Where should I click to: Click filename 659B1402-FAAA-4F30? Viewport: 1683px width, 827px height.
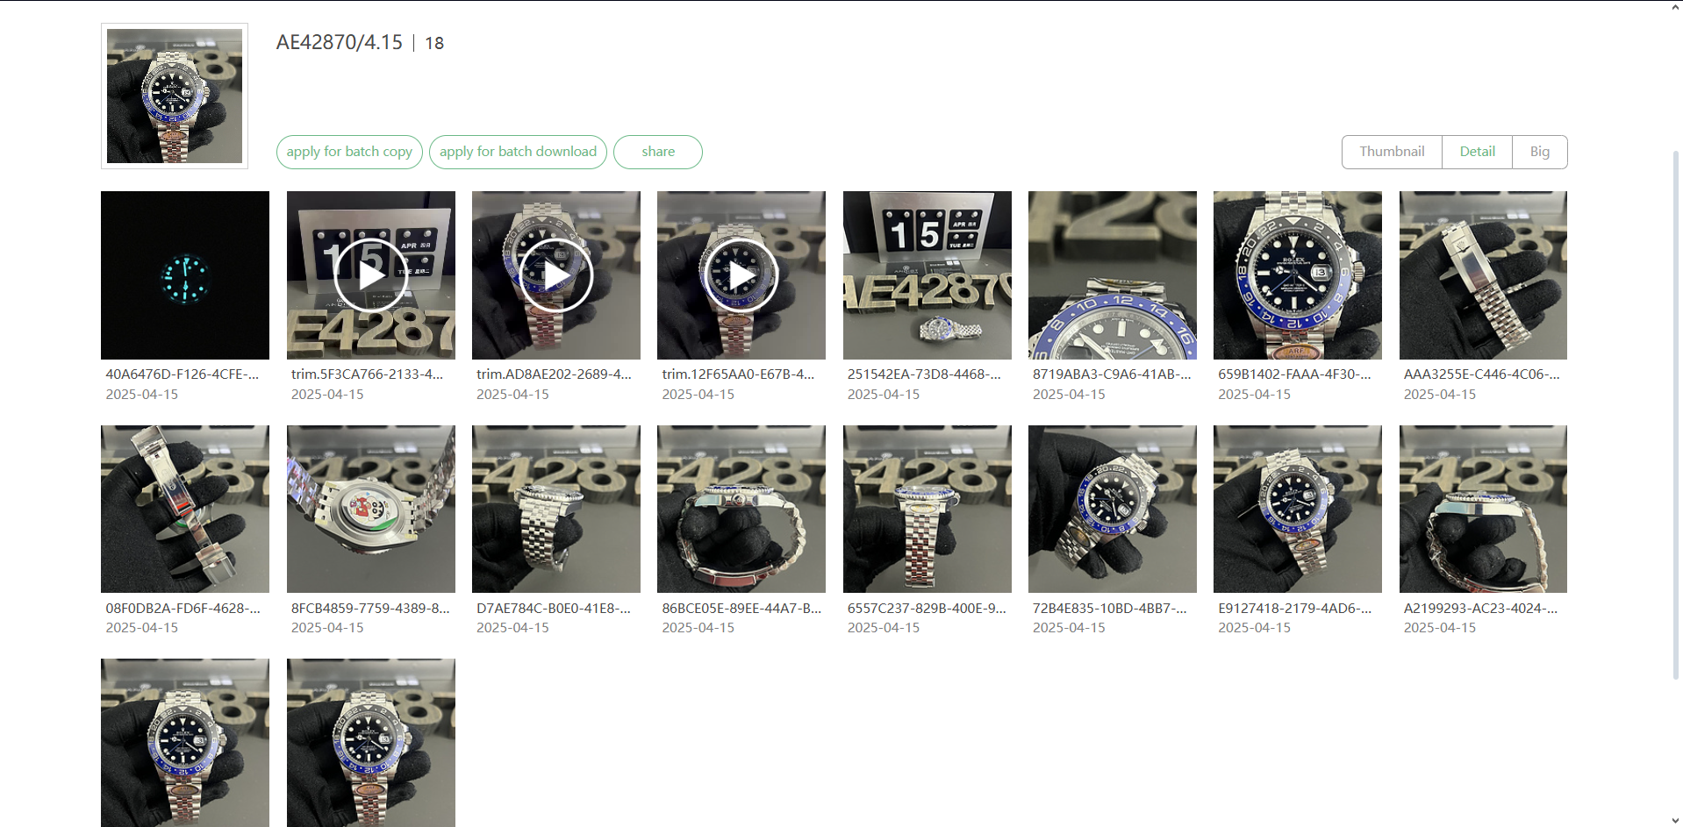pos(1294,374)
